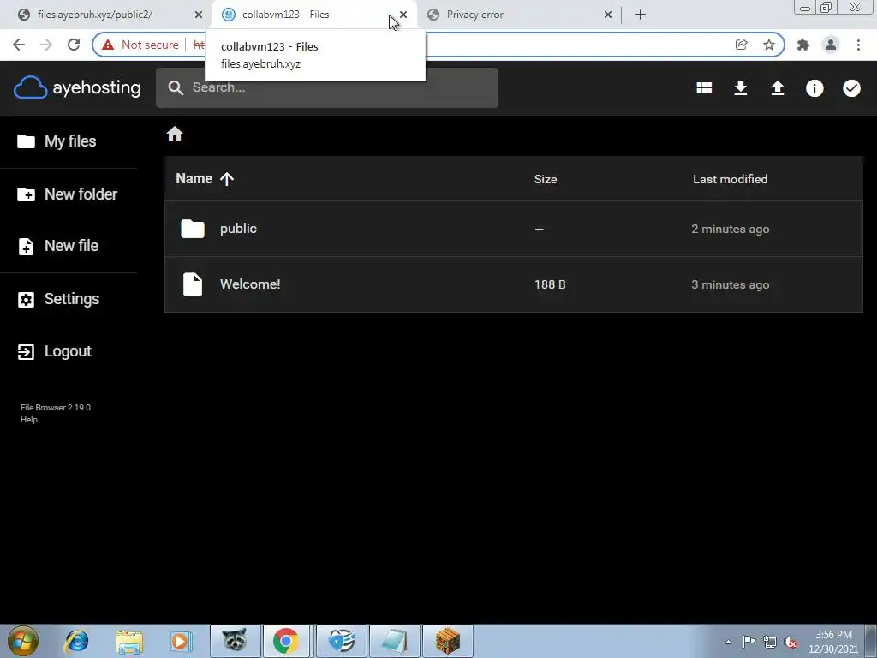
Task: Open the network tray icon
Action: pos(770,642)
